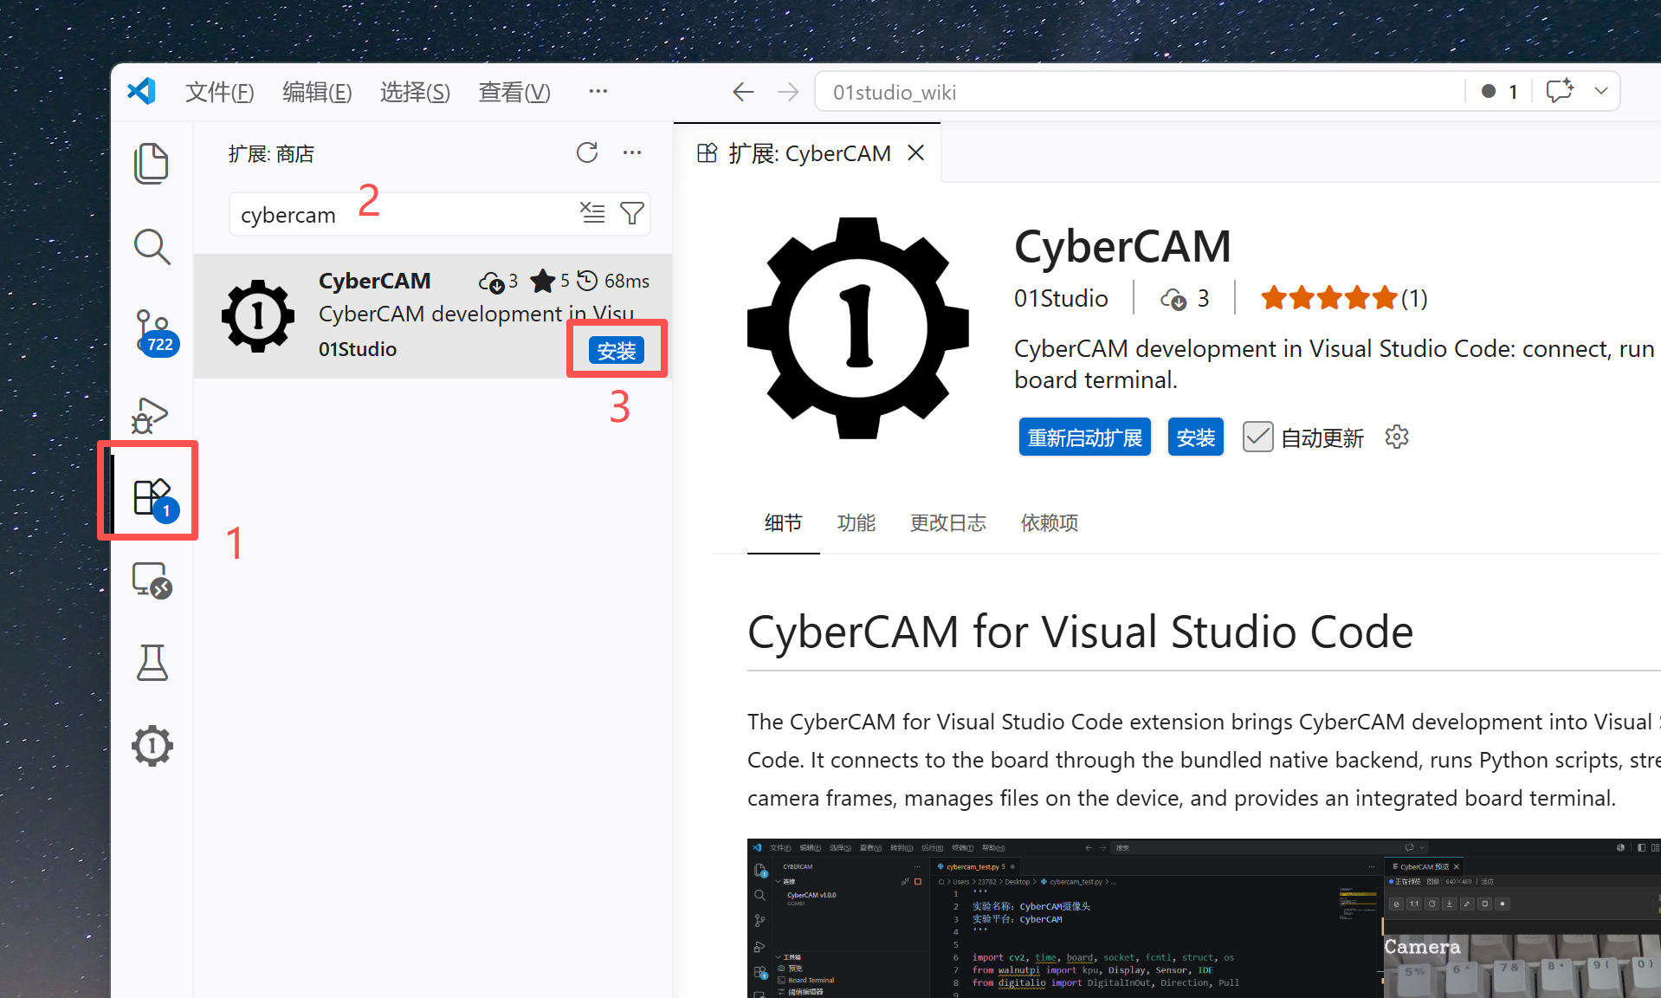Open the extensions panel more actions menu
The height and width of the screenshot is (998, 1661).
[632, 152]
